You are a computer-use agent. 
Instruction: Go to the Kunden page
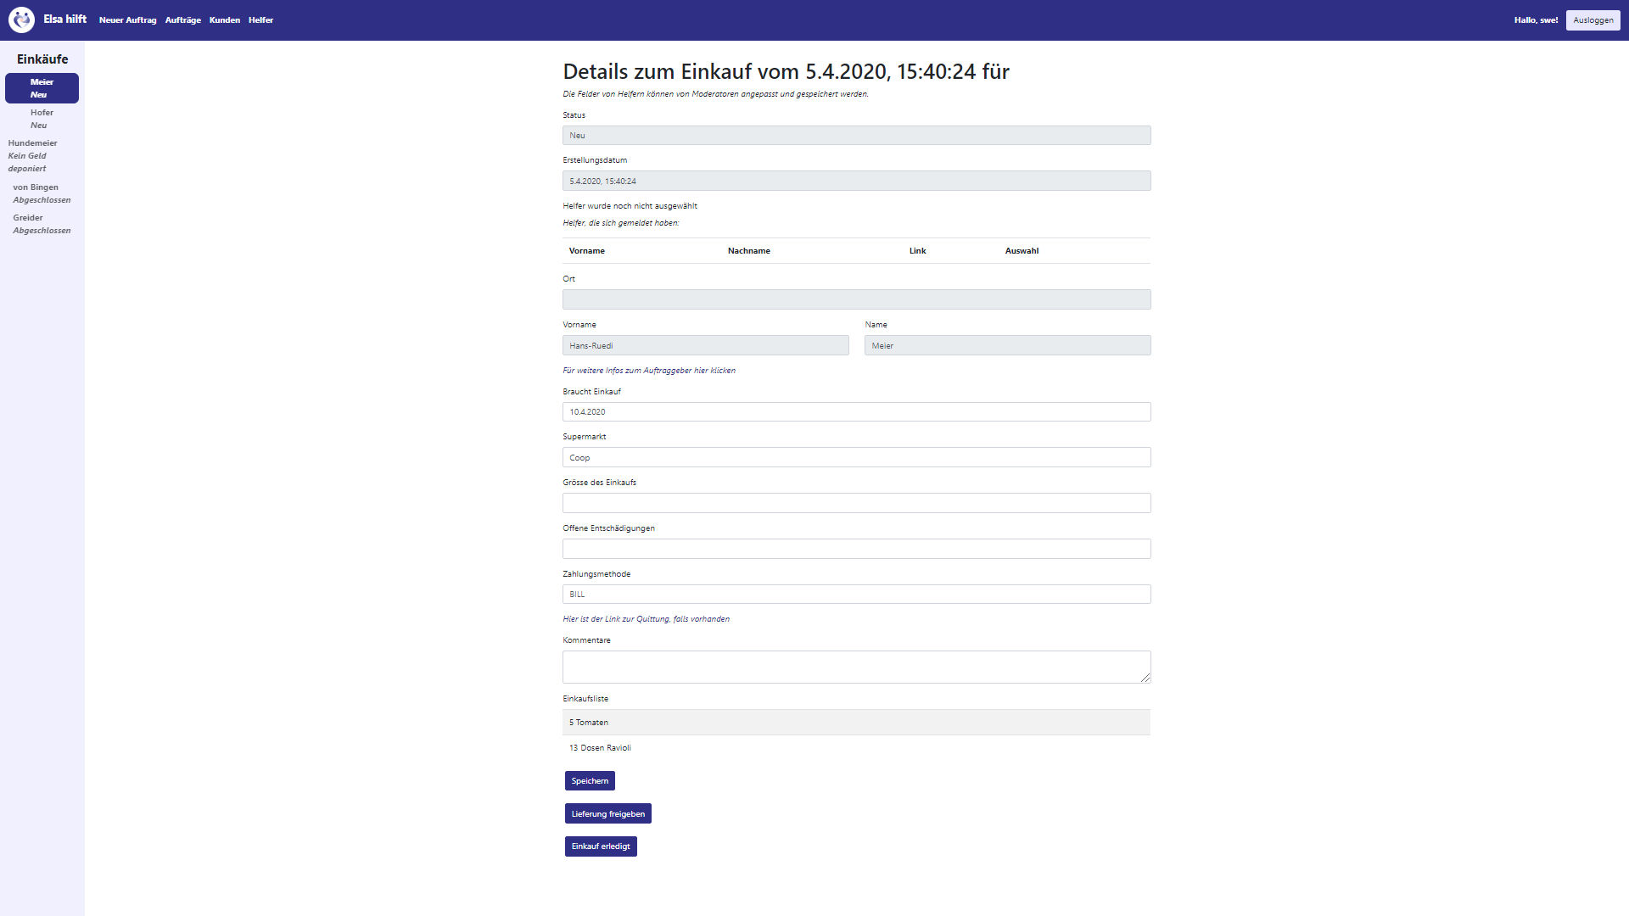pyautogui.click(x=224, y=20)
